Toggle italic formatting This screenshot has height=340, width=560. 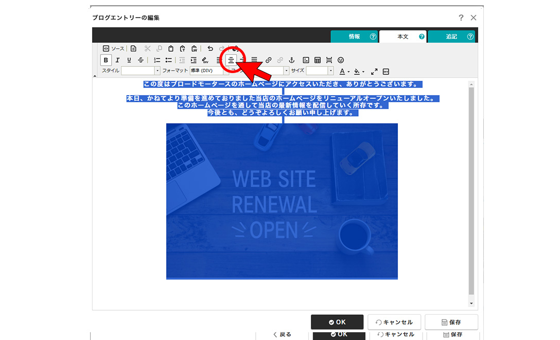[x=117, y=60]
